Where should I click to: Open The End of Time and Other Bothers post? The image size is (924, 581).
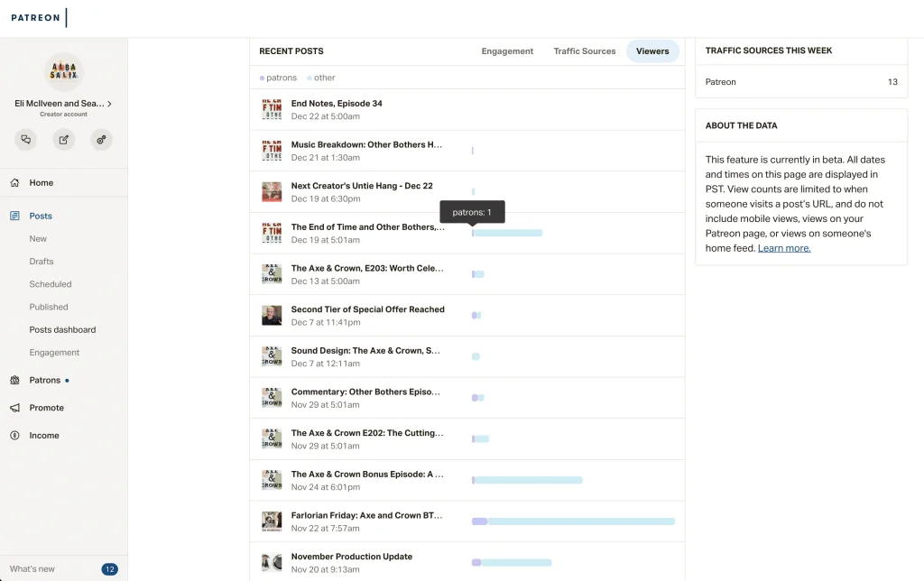[368, 226]
